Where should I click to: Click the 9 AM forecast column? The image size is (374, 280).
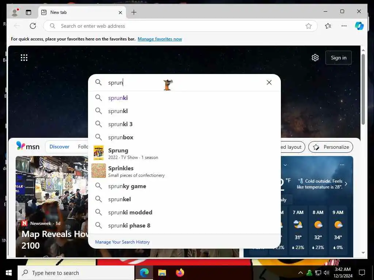pos(338,230)
